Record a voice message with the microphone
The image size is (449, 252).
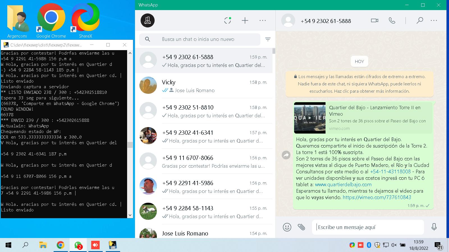click(x=434, y=227)
